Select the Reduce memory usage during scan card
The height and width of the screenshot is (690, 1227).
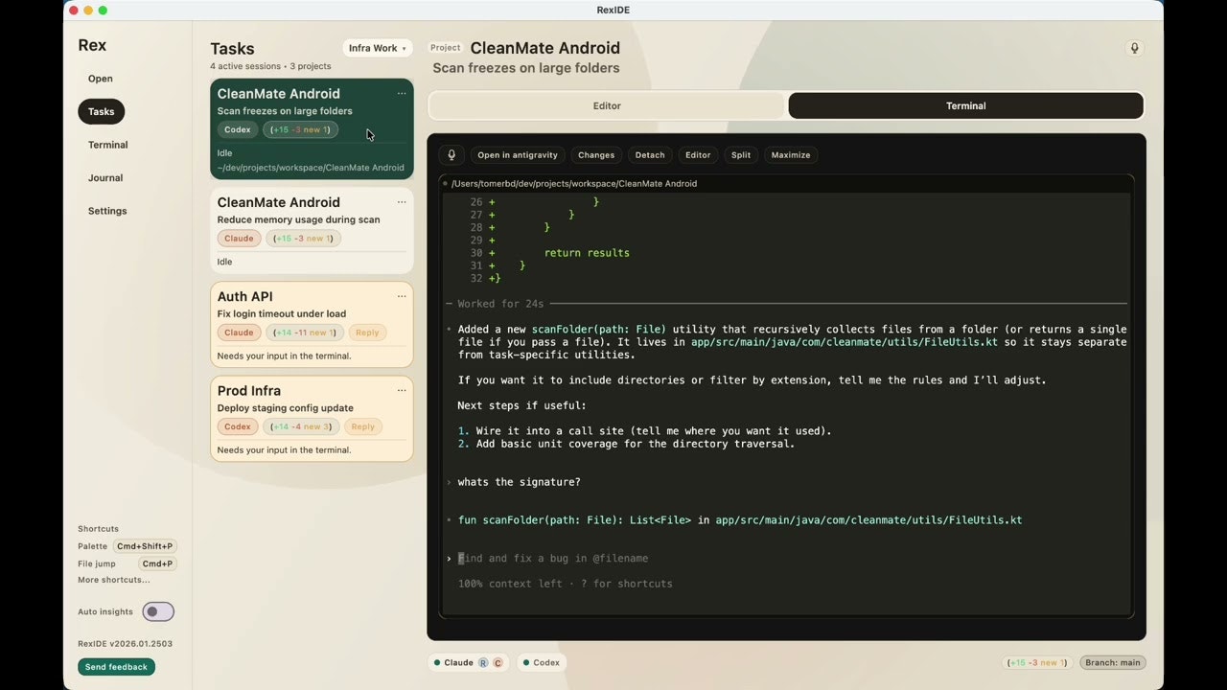tap(312, 231)
